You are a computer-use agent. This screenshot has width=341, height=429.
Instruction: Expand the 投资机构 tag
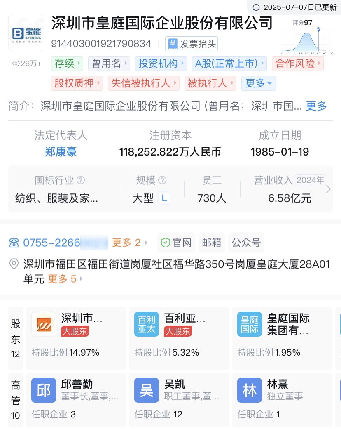pyautogui.click(x=161, y=64)
